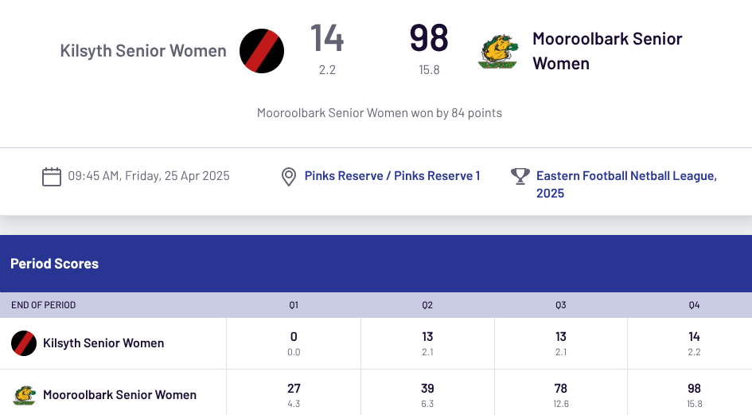Click the trophy icon beside league name
Image resolution: width=752 pixels, height=415 pixels.
coord(520,176)
